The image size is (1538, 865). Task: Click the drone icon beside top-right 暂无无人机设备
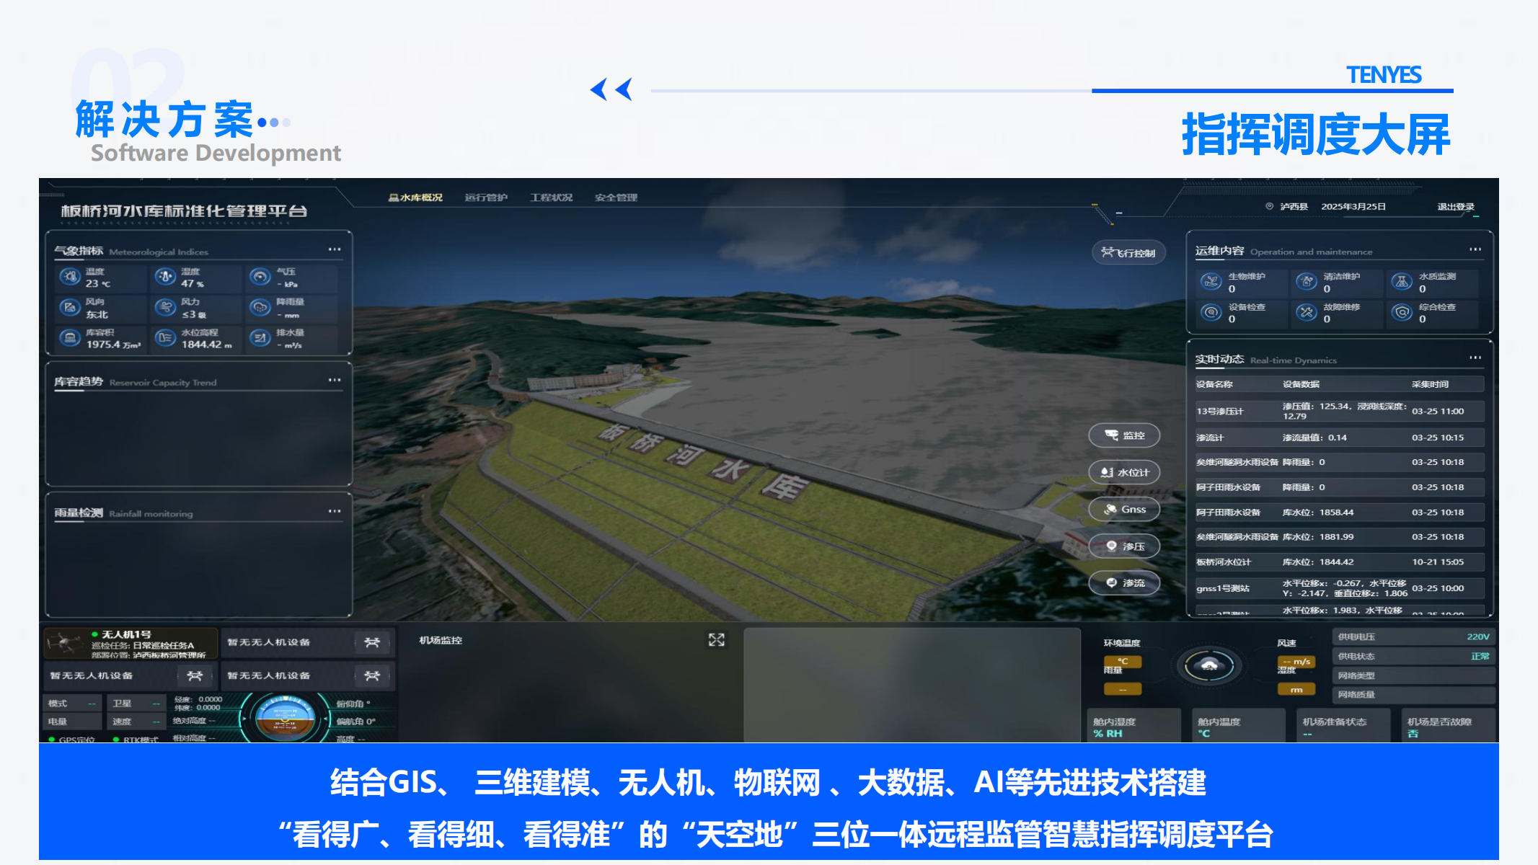tap(372, 642)
